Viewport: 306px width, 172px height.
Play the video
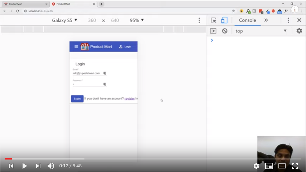(x=25, y=166)
